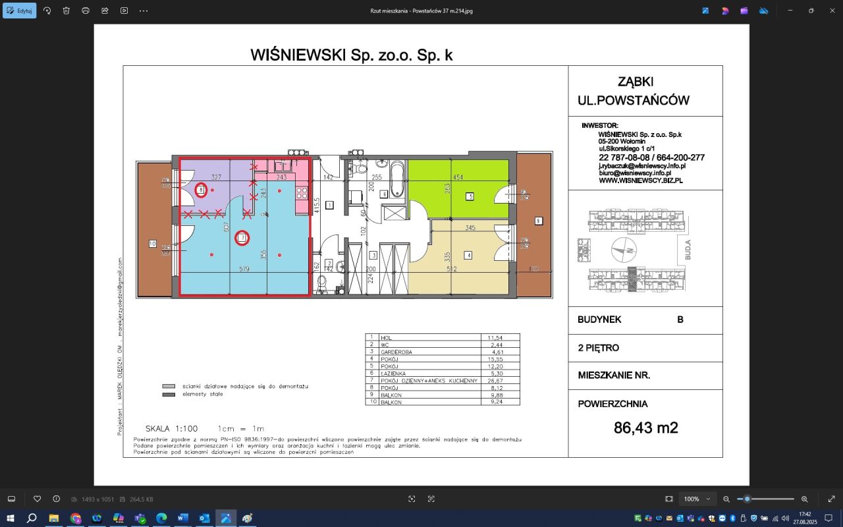Screen dimensions: 843x527
Task: Open the notification center icon
Action: [829, 518]
